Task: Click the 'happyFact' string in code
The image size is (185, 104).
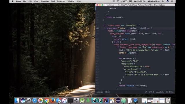Action: (x=131, y=25)
